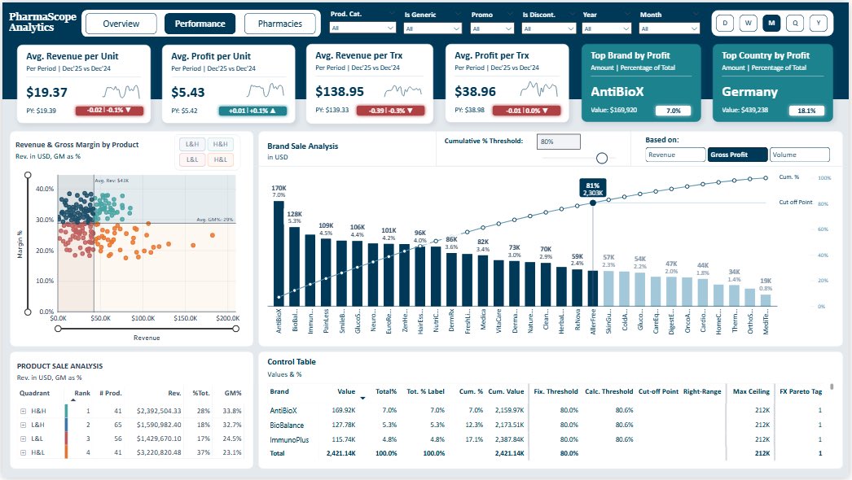Sort product table by Rank column
Screen dimensions: 852x480
point(82,393)
